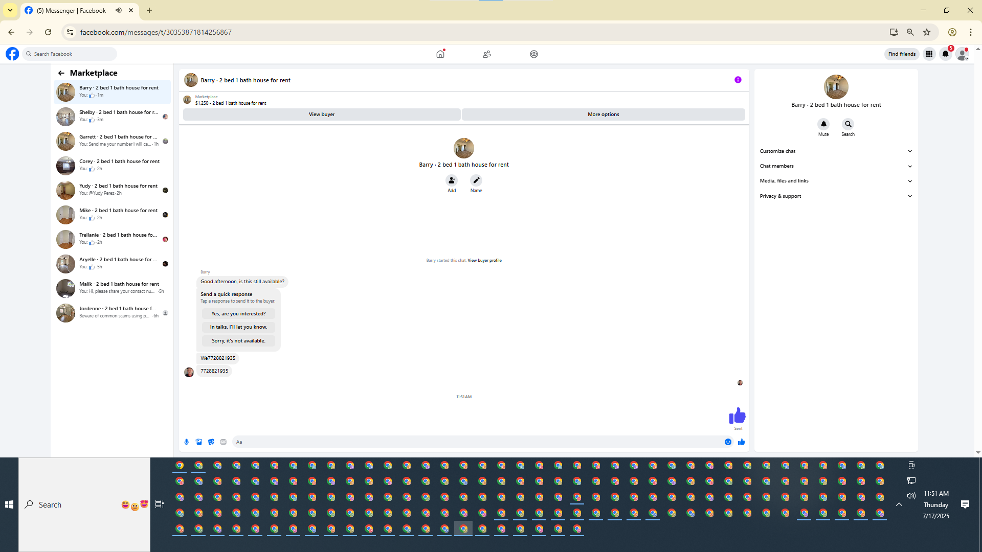The width and height of the screenshot is (982, 552).
Task: Send a thumbs up like
Action: pos(741,442)
